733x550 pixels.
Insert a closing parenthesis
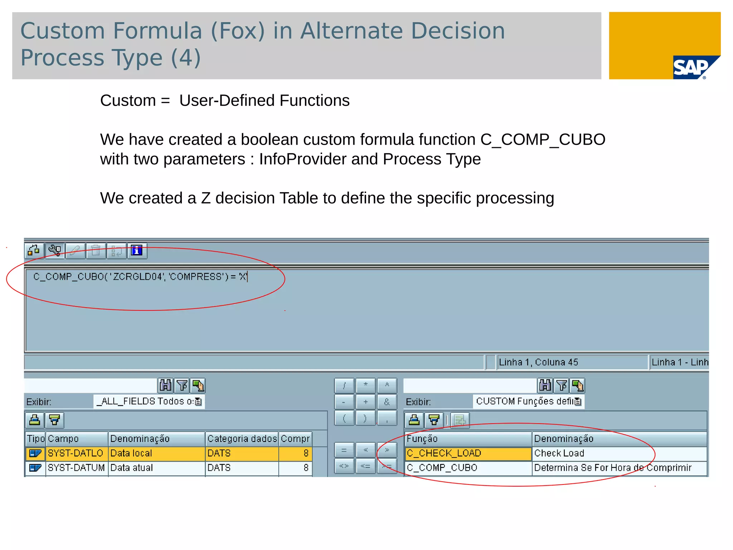point(366,418)
